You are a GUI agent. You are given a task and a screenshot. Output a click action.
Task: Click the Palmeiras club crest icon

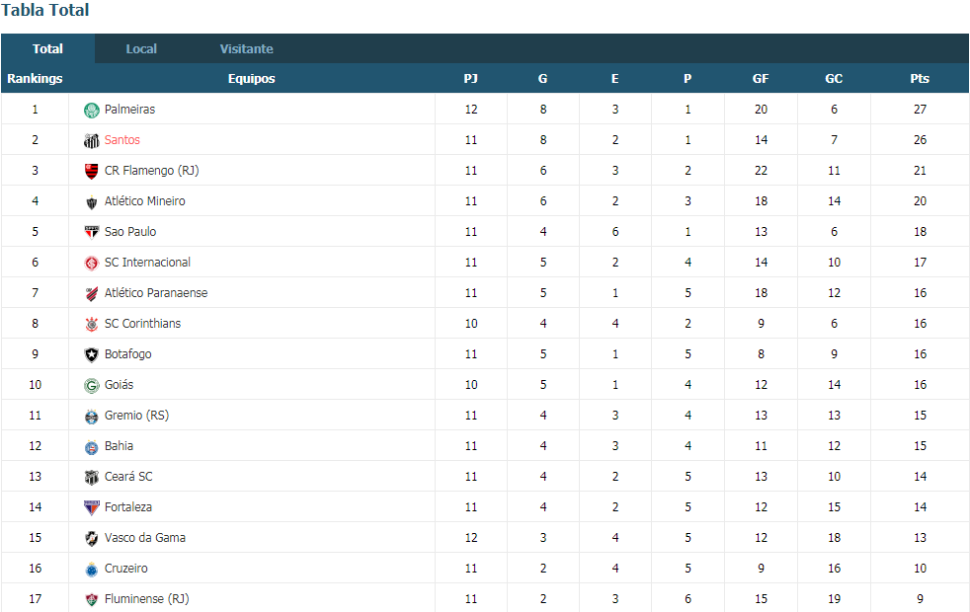pos(92,110)
